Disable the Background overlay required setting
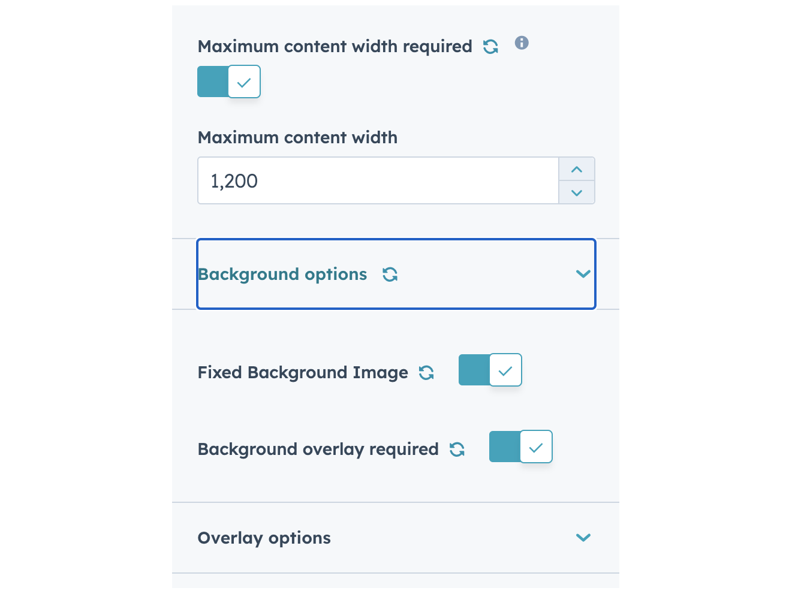792x594 pixels. 520,447
